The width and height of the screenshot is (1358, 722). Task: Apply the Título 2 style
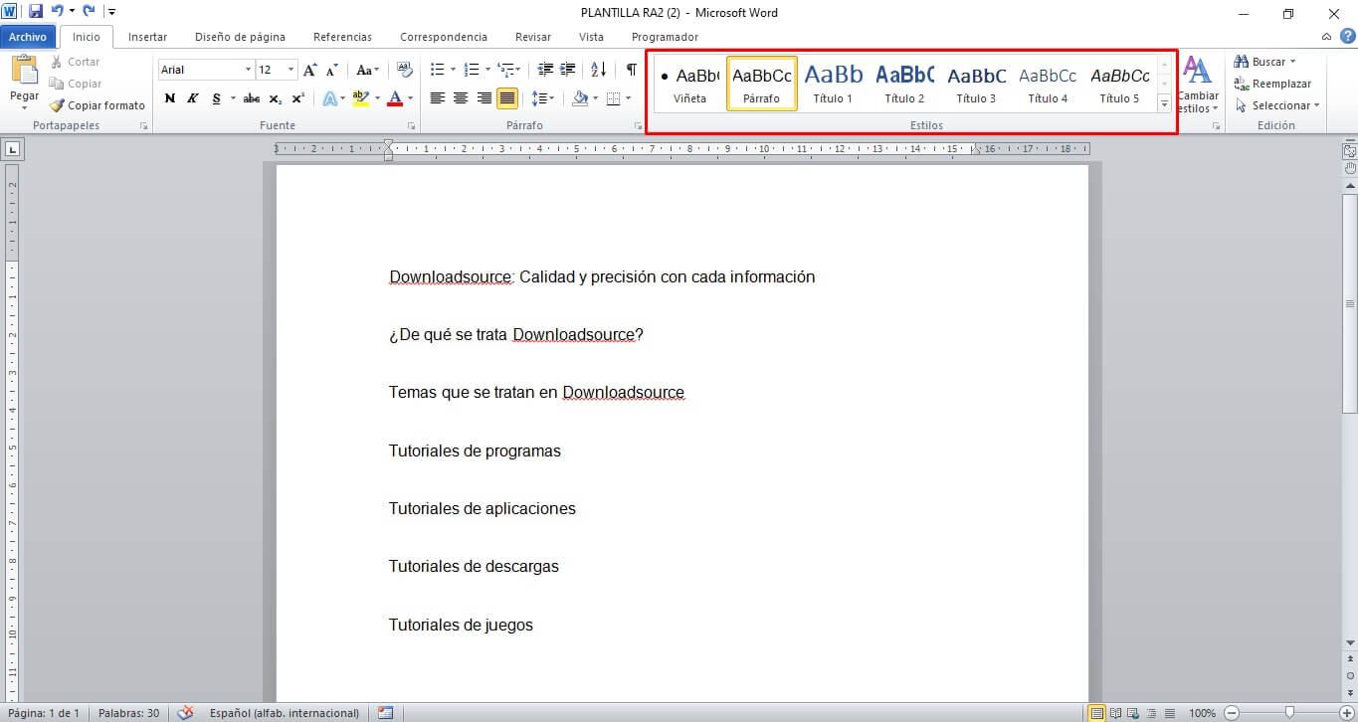pos(904,85)
